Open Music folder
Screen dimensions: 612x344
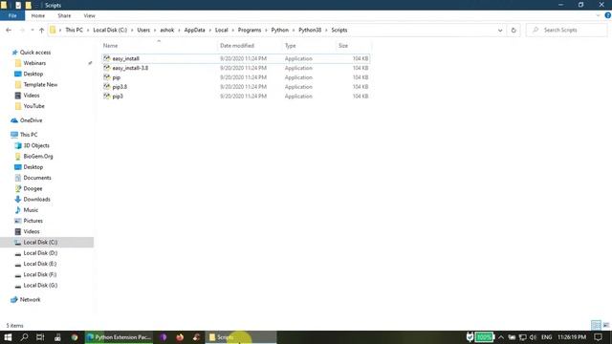[31, 210]
